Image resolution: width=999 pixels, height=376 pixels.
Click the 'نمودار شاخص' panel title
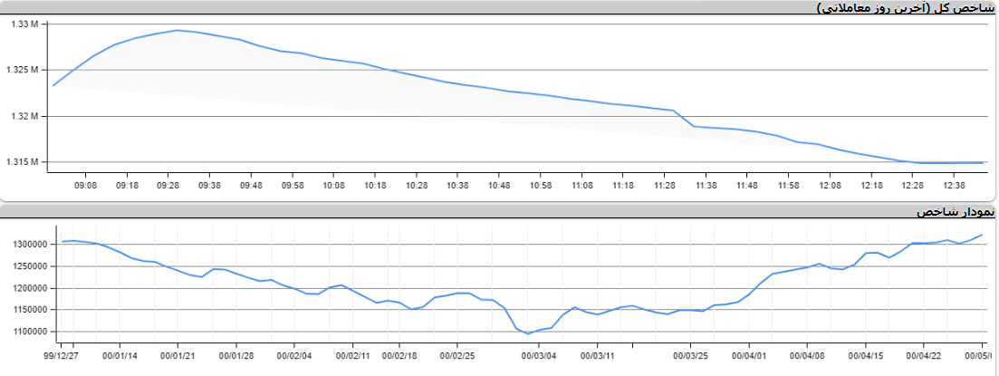pyautogui.click(x=955, y=211)
